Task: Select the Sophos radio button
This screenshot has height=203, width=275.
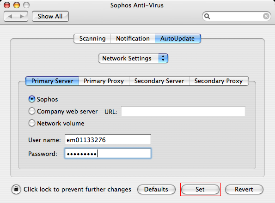Action: coord(32,99)
